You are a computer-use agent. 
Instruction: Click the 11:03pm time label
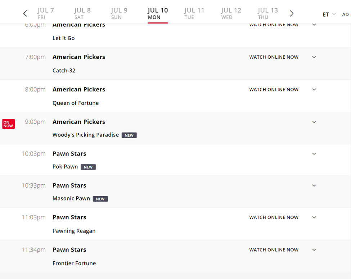33,217
